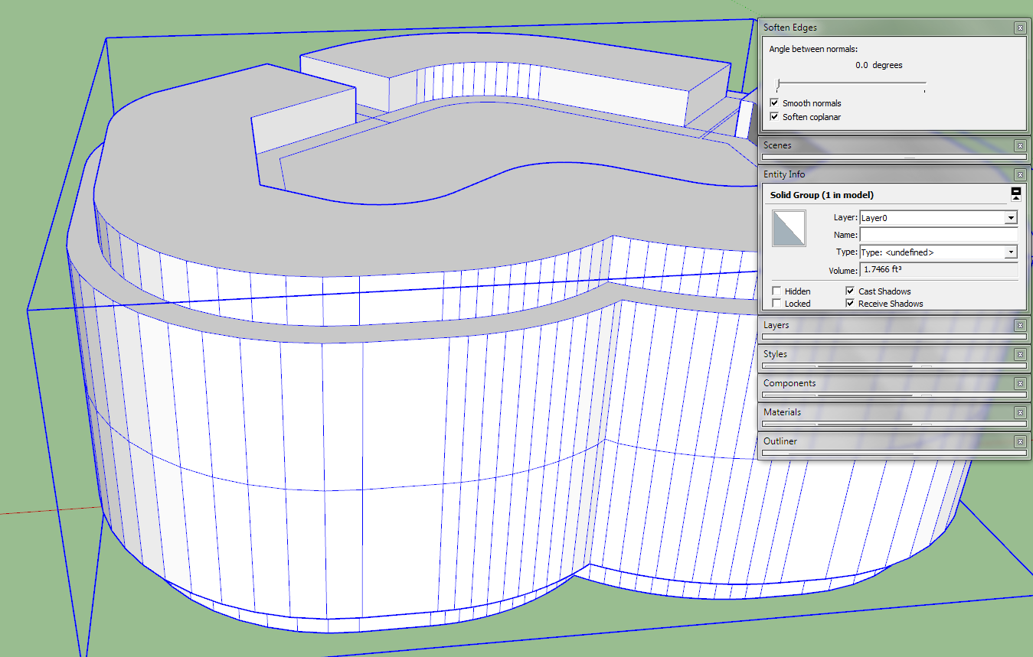Click the Name input field
1033x657 pixels.
pos(939,235)
